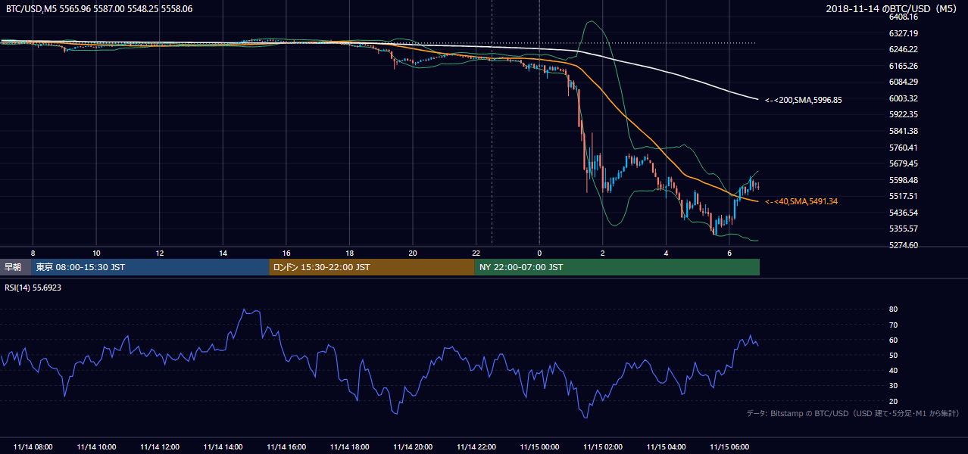The height and width of the screenshot is (454, 968).
Task: Click the RSI axis level 30
Action: tap(893, 385)
